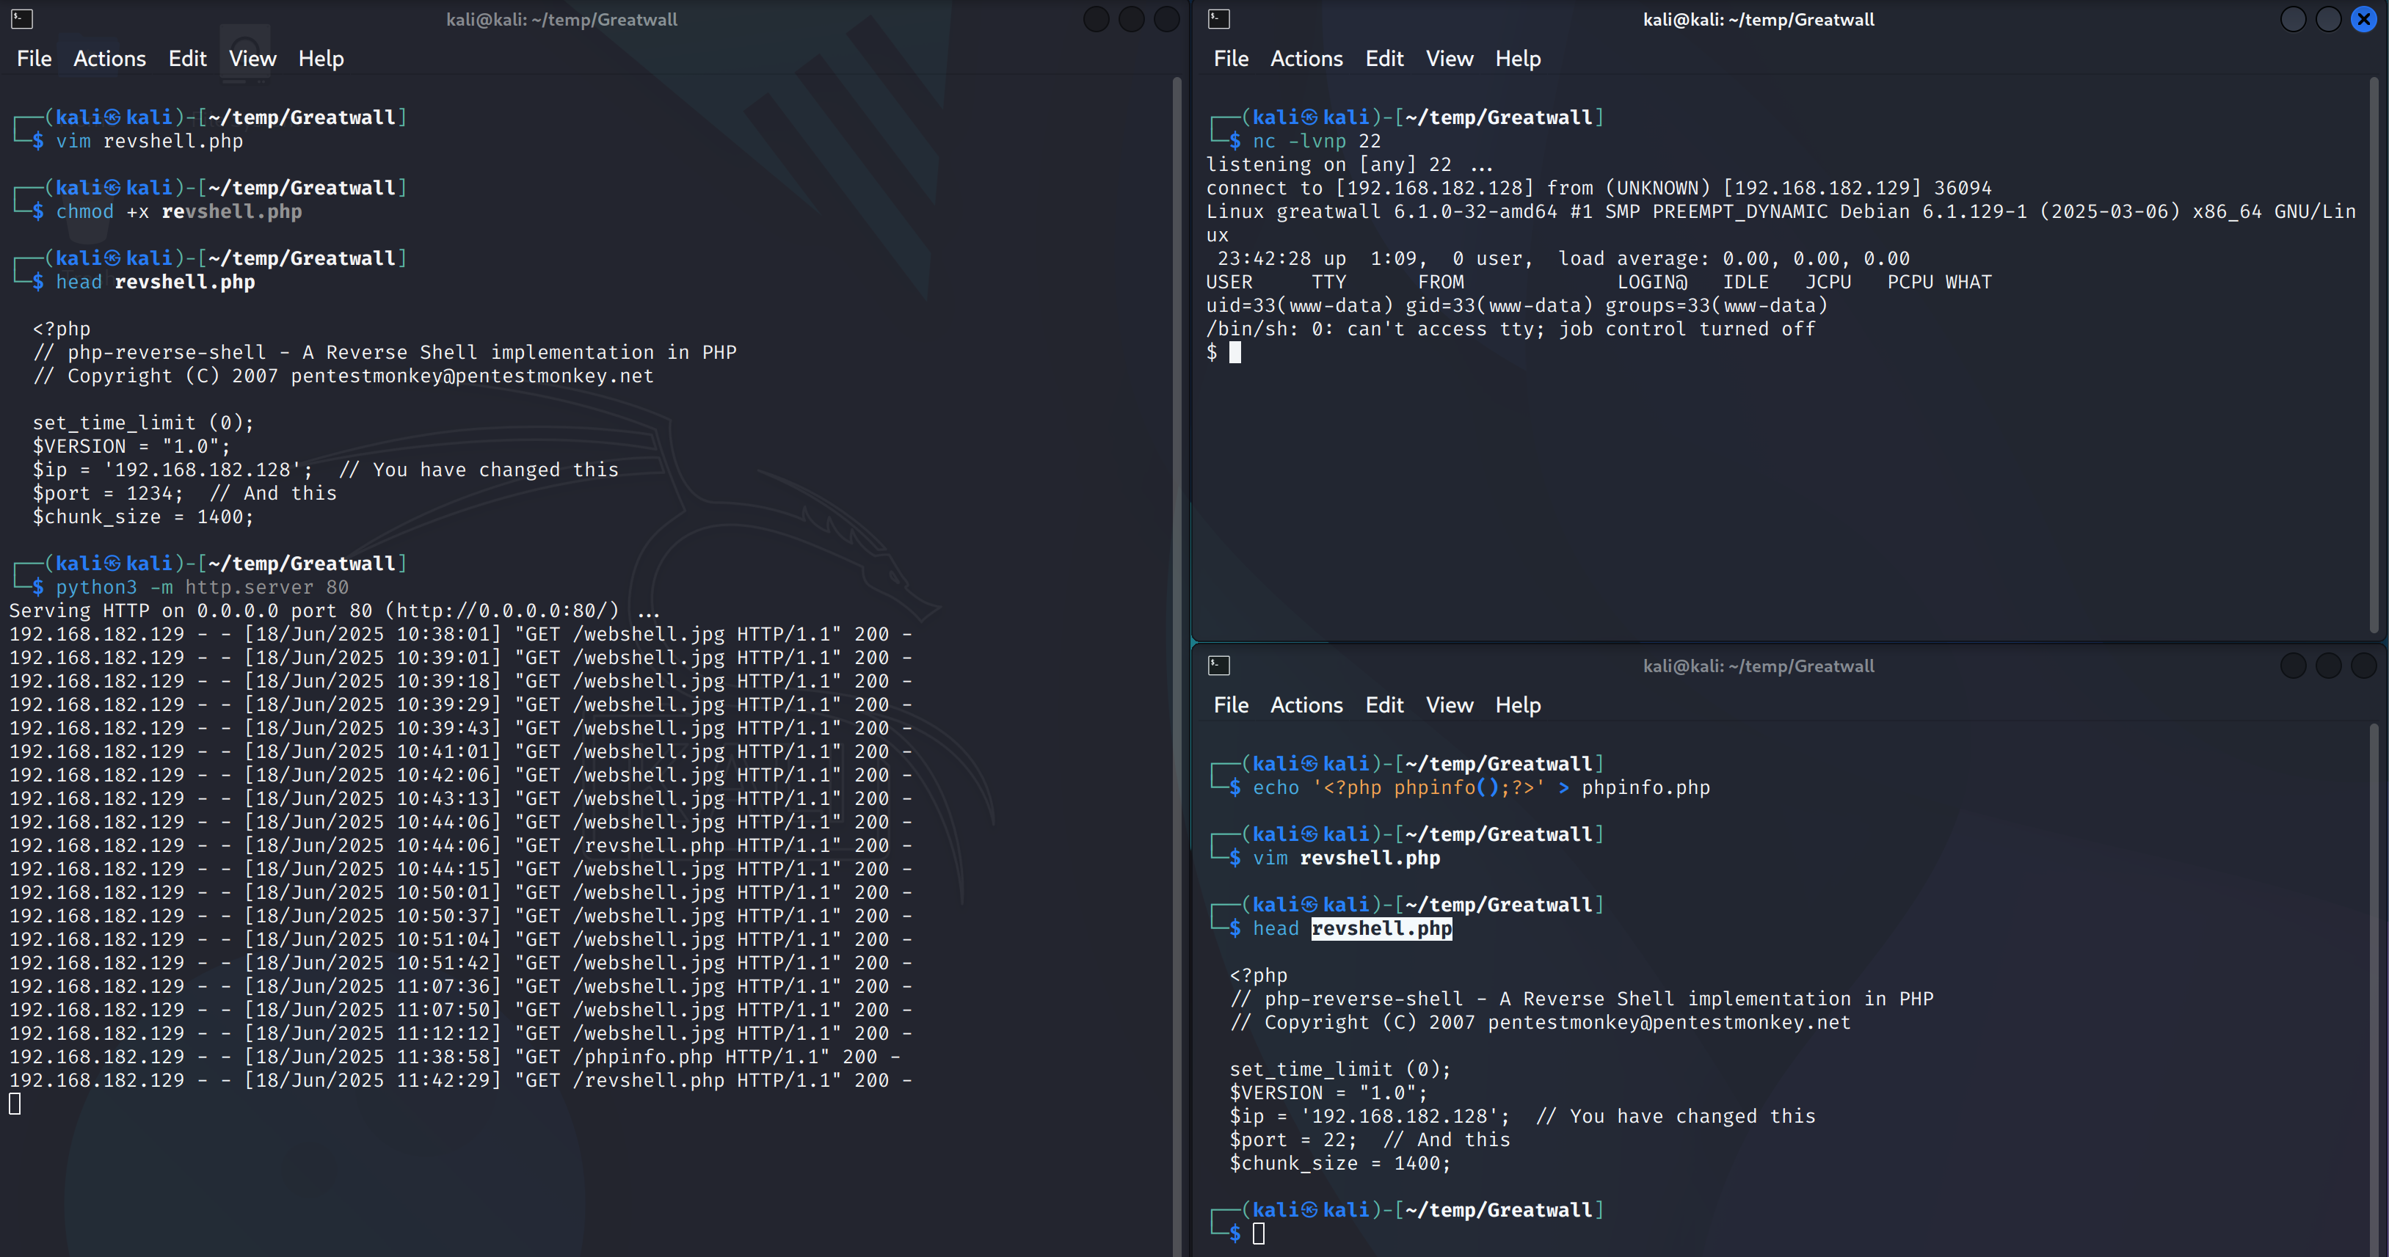Click 'vim revshell.php' command in bottom-right terminal

pos(1347,858)
